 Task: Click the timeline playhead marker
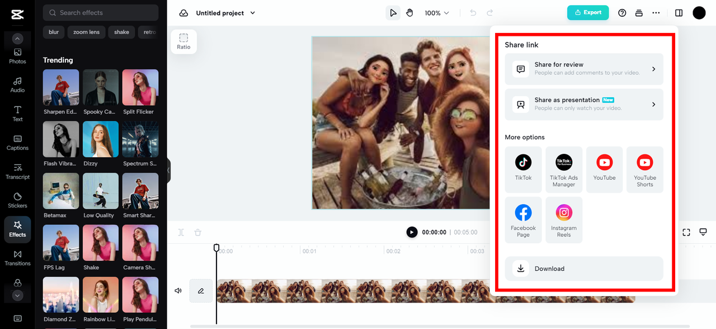[216, 247]
